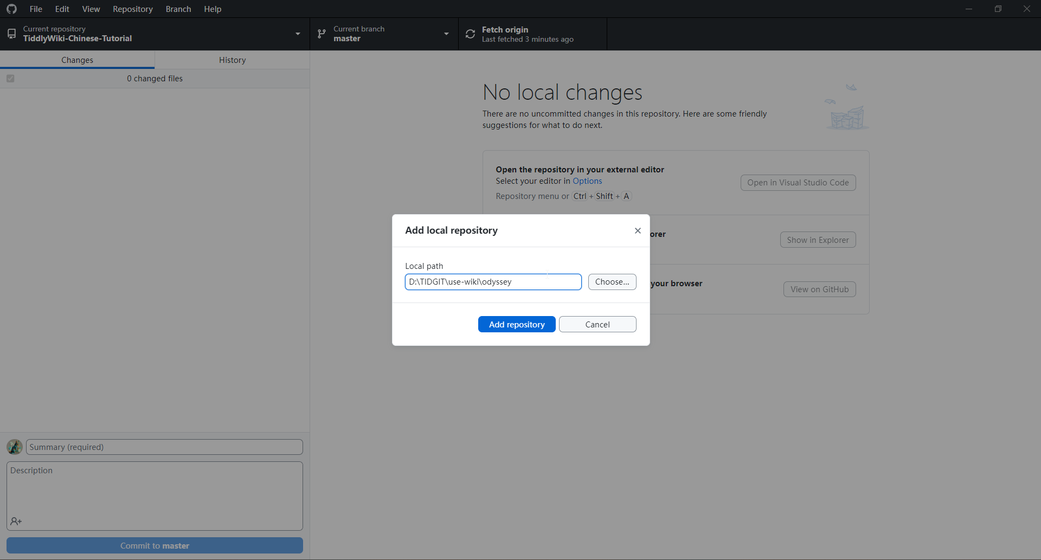Click Fetch origin button
This screenshot has height=560, width=1041.
click(532, 34)
